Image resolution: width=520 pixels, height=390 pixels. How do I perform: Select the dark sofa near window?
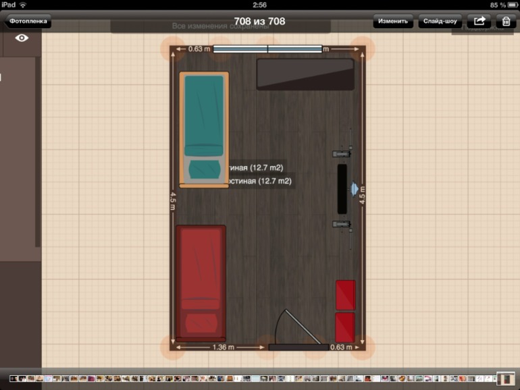pyautogui.click(x=305, y=74)
